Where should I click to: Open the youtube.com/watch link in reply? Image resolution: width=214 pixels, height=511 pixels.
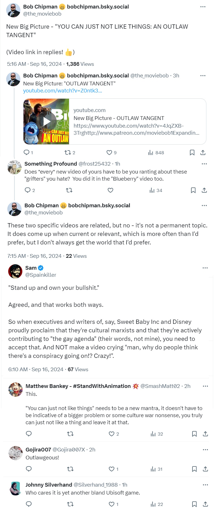[62, 91]
